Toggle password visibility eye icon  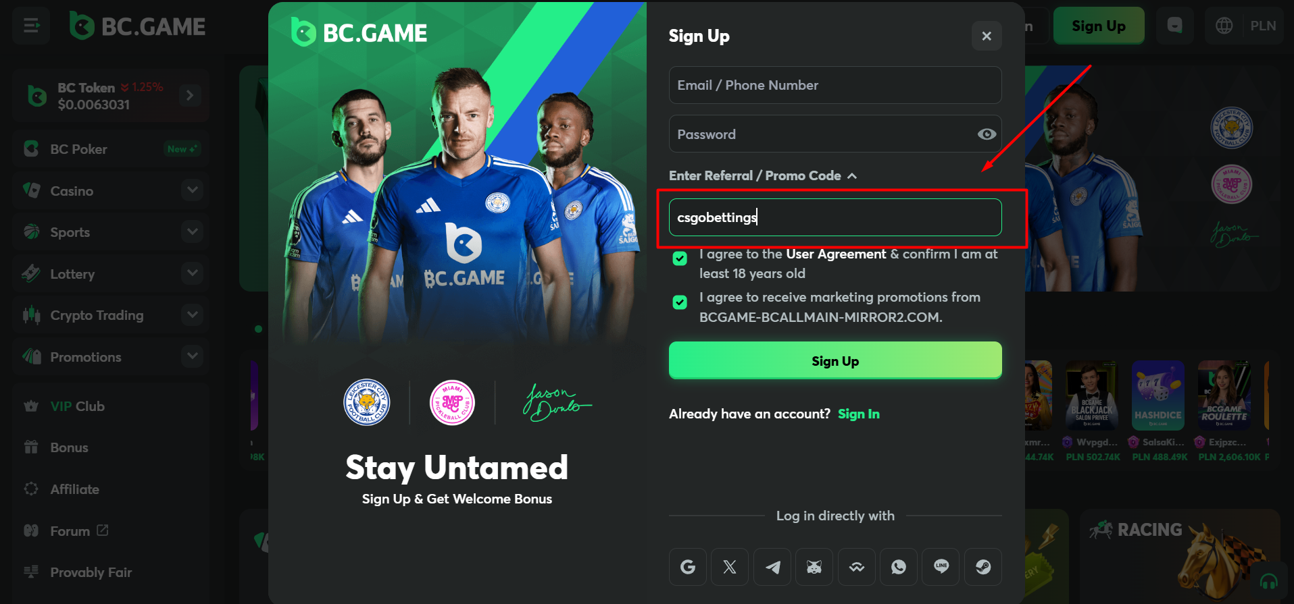(x=987, y=134)
